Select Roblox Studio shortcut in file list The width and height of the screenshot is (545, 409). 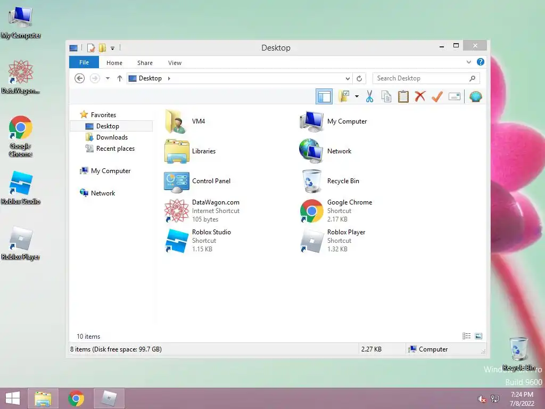(197, 240)
